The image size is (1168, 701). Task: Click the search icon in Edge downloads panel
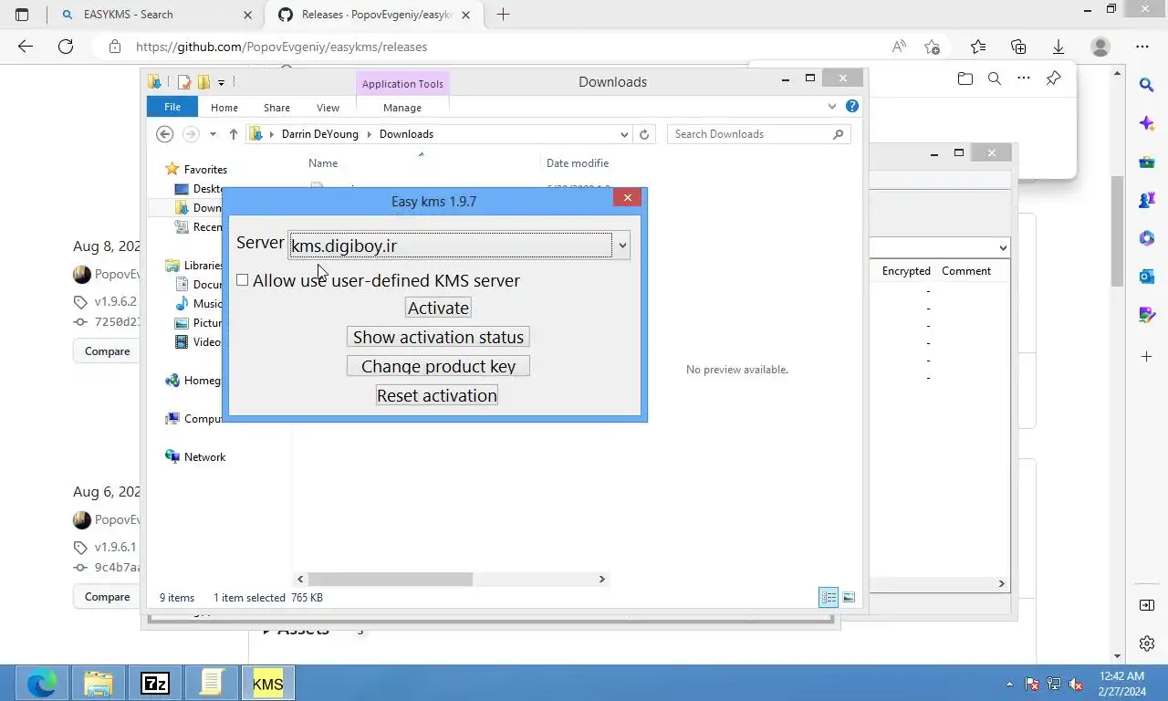[x=995, y=79]
